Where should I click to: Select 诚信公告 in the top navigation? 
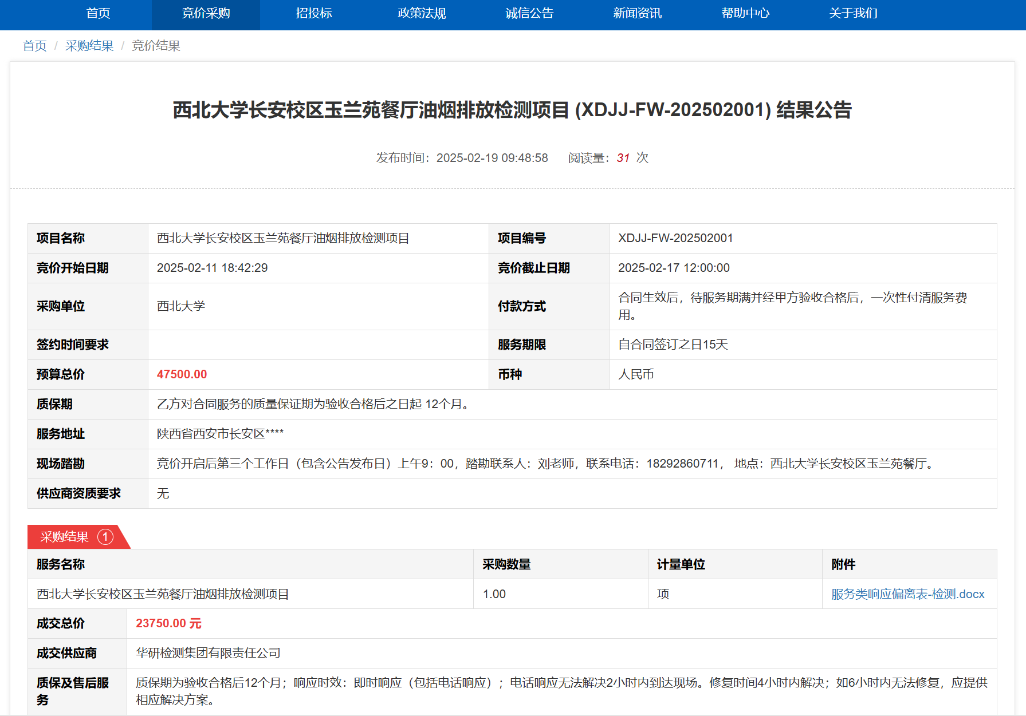(x=529, y=13)
